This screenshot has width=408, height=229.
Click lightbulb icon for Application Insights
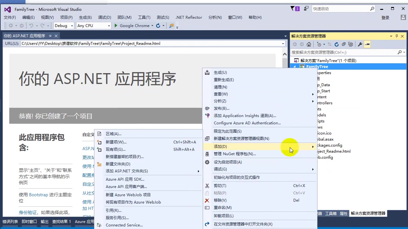coord(207,116)
